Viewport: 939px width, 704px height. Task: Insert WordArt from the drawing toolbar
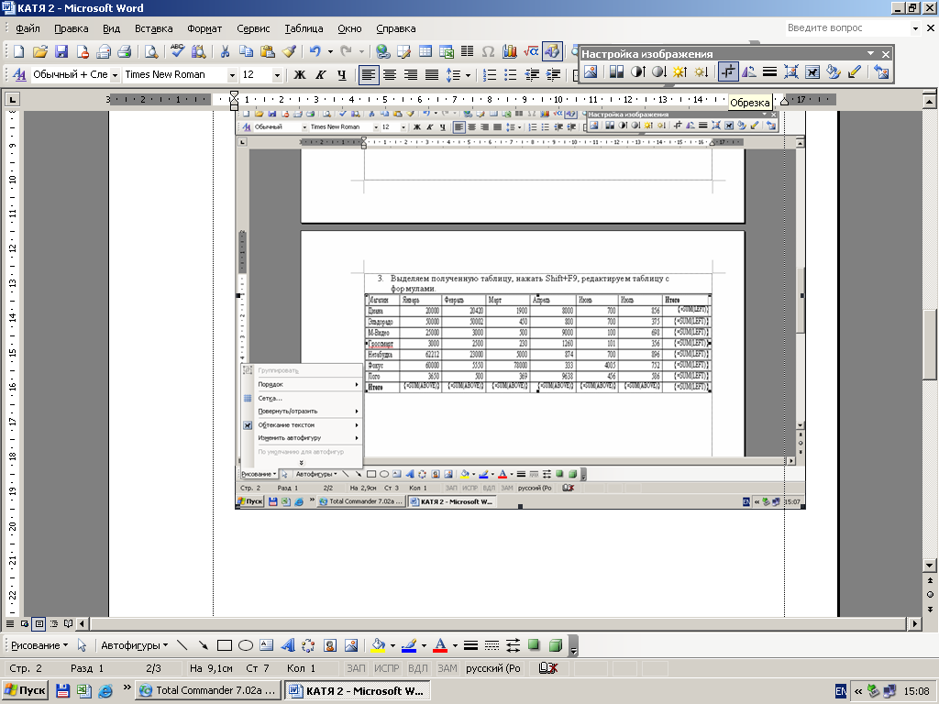(288, 645)
